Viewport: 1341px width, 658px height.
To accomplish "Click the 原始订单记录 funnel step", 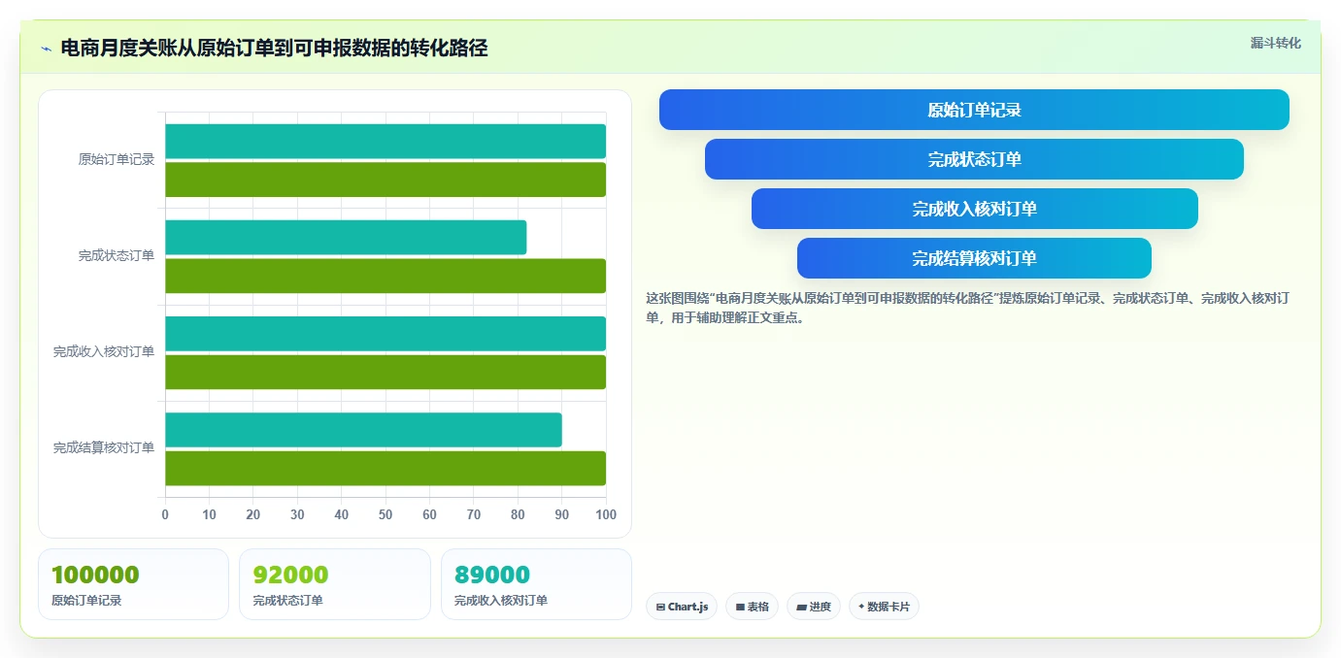I will point(974,110).
